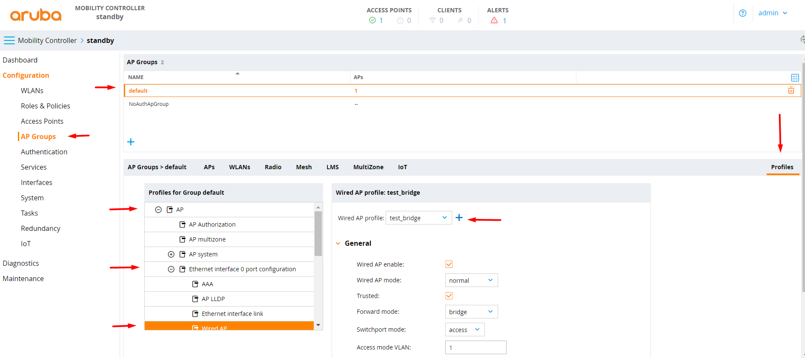Add a new Wired AP profile
Viewport: 805px width, 358px height.
point(459,218)
